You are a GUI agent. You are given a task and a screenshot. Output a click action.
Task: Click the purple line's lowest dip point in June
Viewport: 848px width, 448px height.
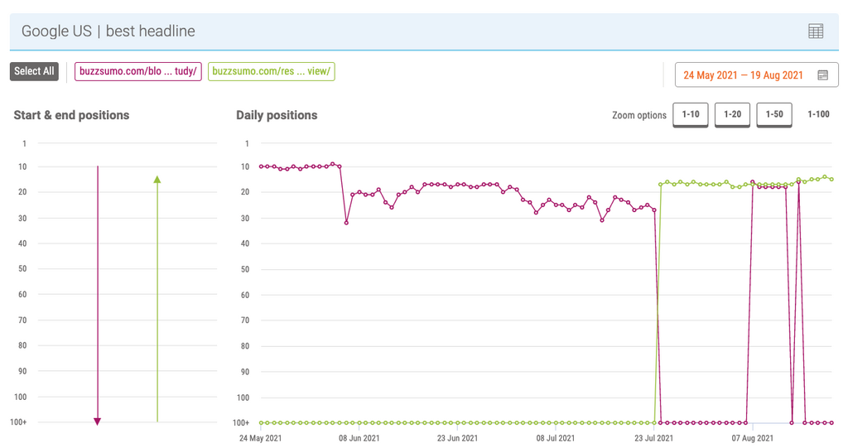[x=346, y=222]
